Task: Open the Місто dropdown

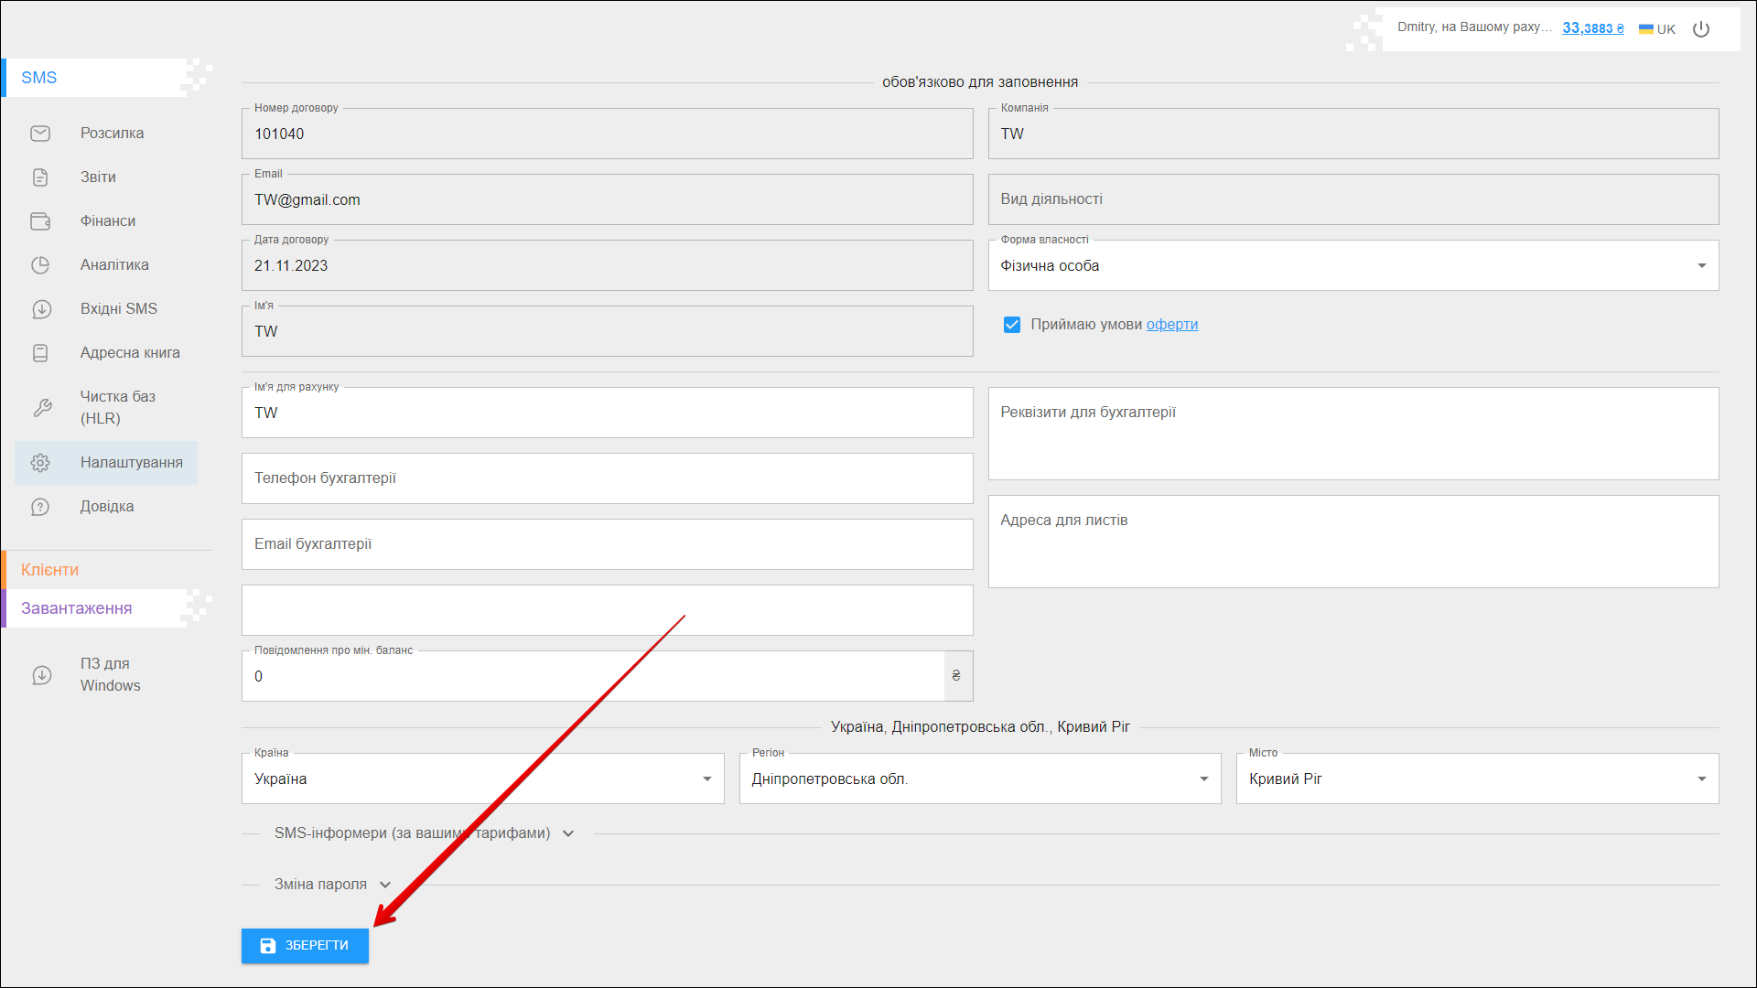Action: coord(1476,779)
